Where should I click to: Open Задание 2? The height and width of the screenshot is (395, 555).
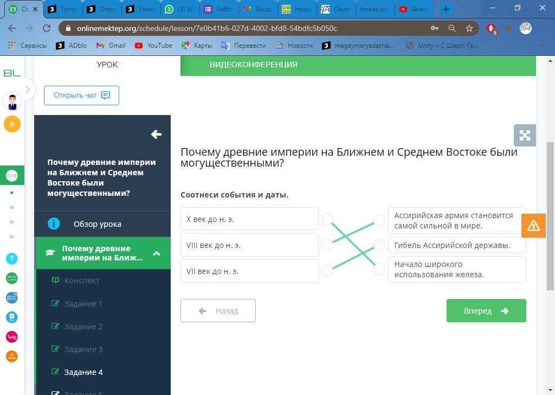[x=83, y=327]
